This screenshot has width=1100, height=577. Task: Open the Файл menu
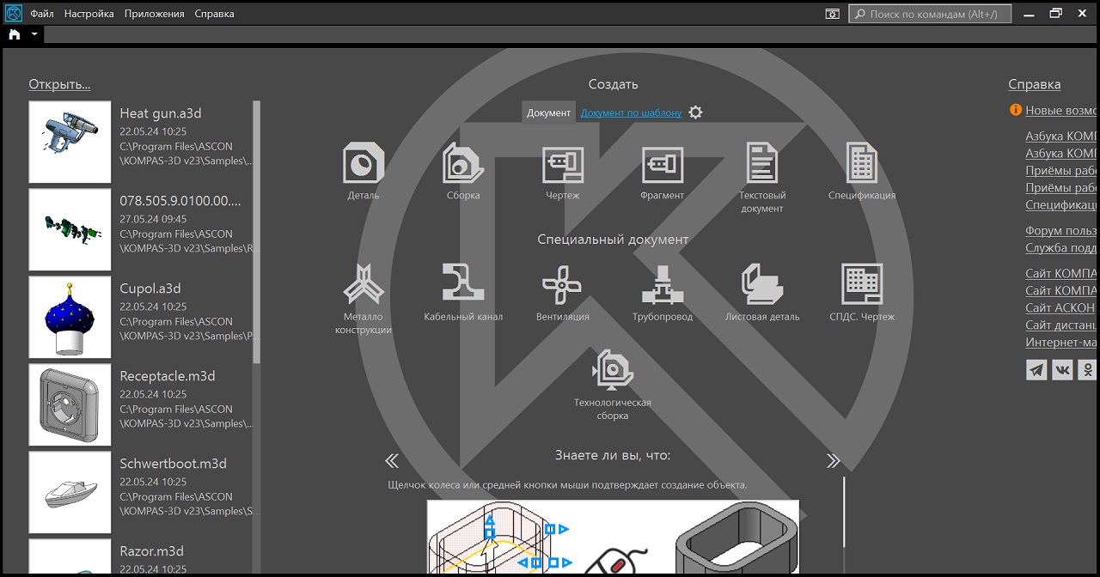click(x=42, y=14)
